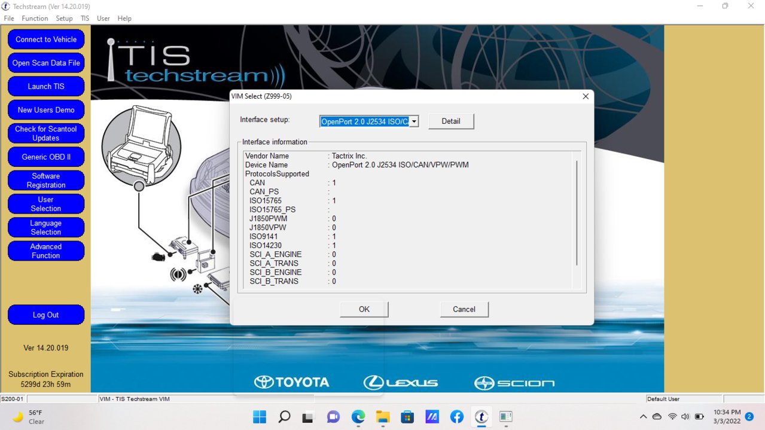
Task: Launch the Chat app from the taskbar
Action: (x=333, y=416)
